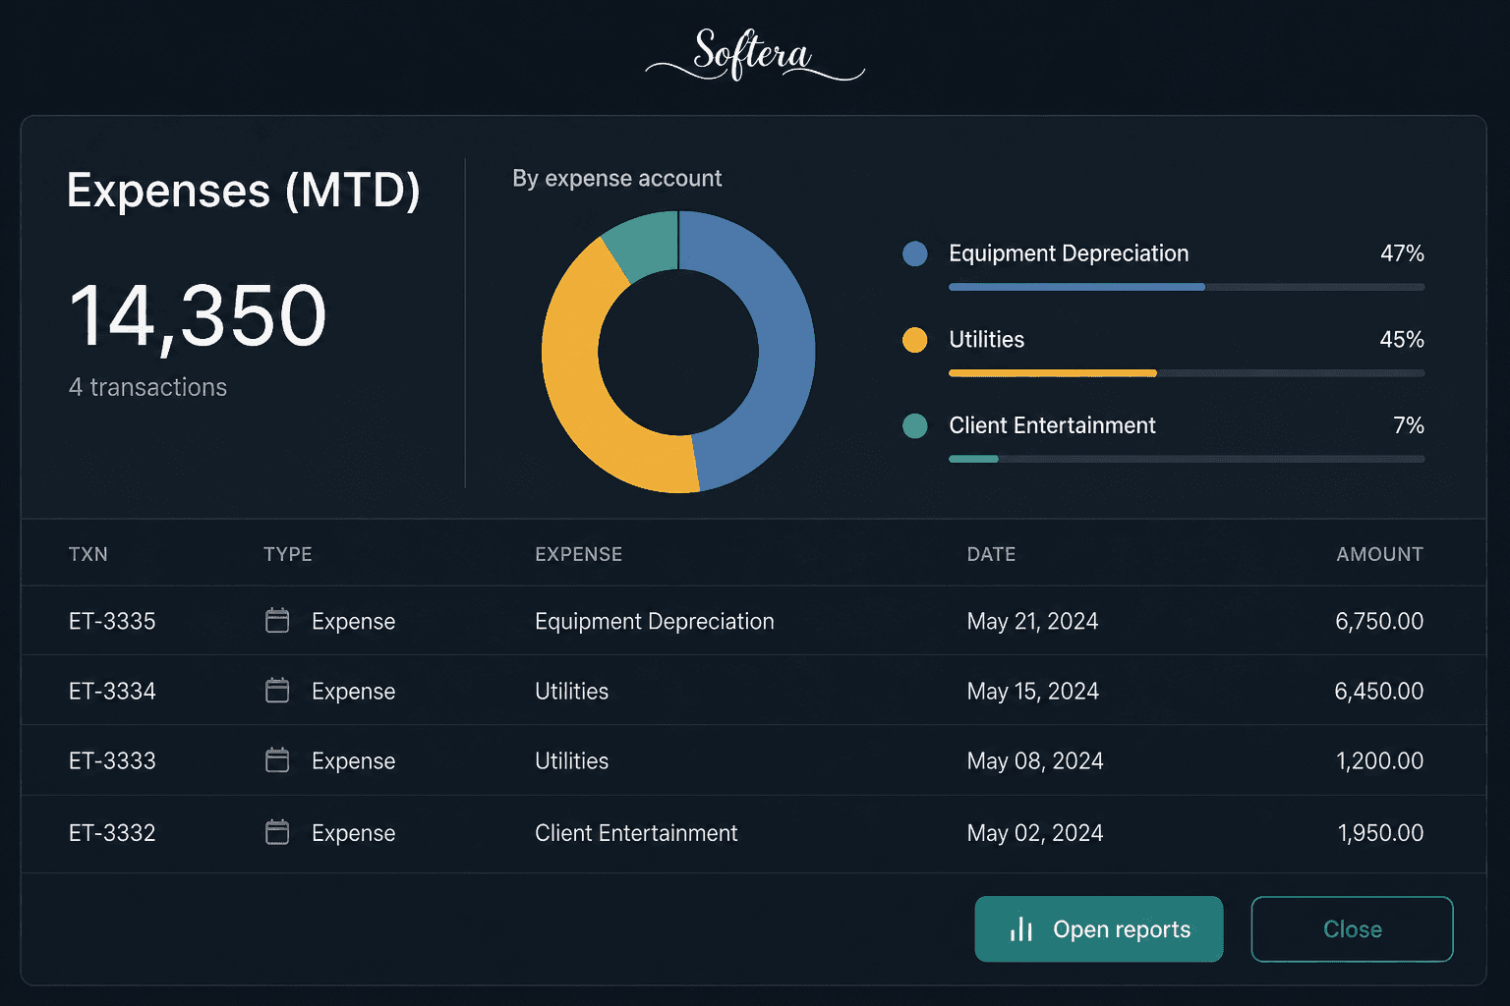Click the calendar icon in row ET-3332

[277, 832]
